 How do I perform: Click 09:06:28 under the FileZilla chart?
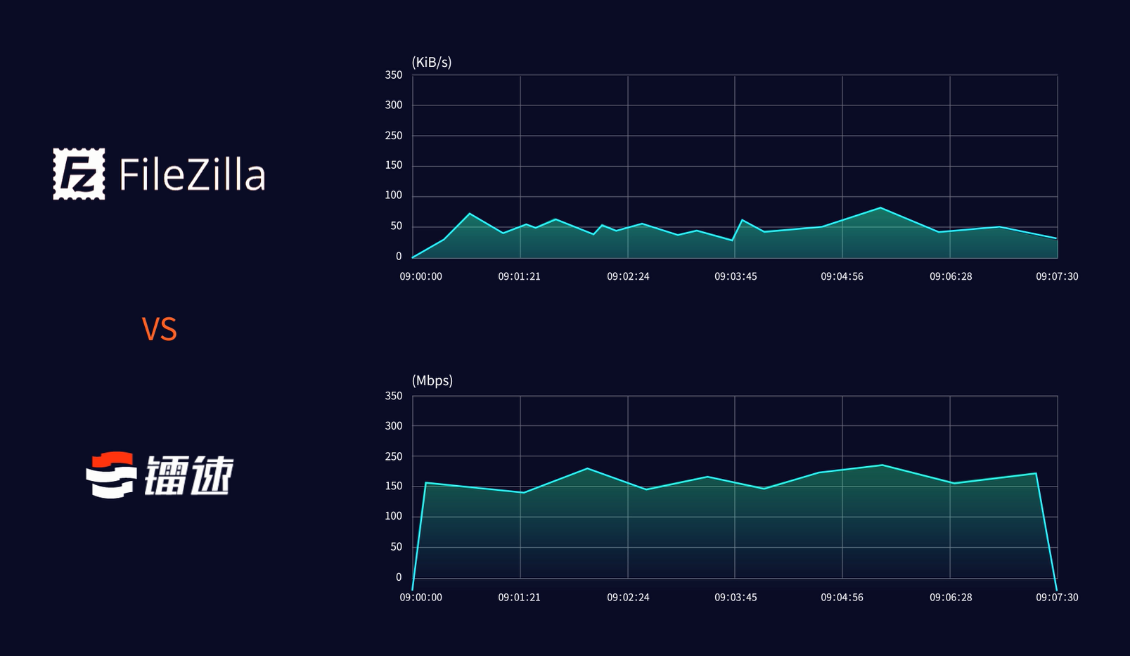[951, 276]
